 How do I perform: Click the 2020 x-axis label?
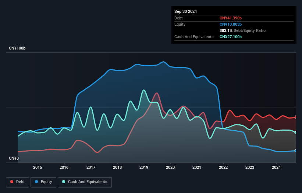[x=170, y=167]
